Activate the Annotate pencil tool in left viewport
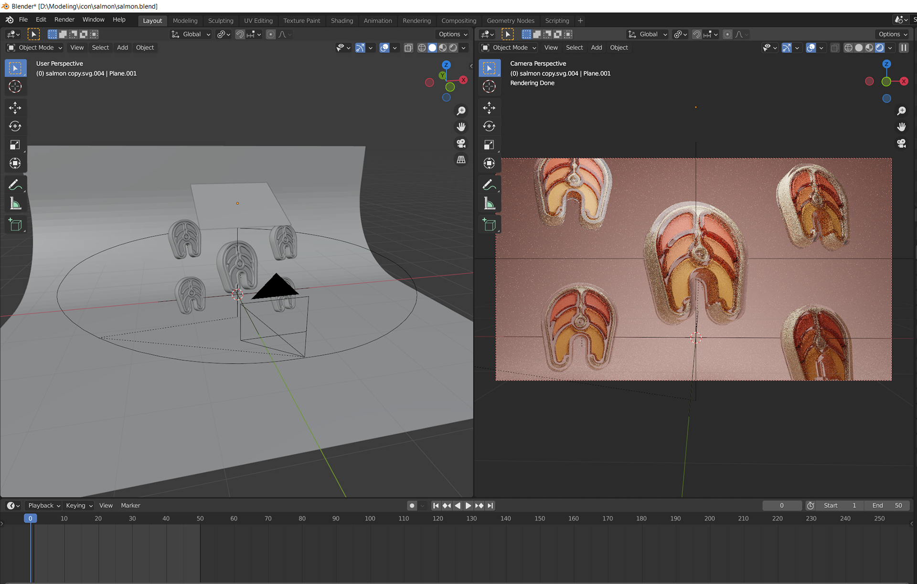 tap(15, 185)
